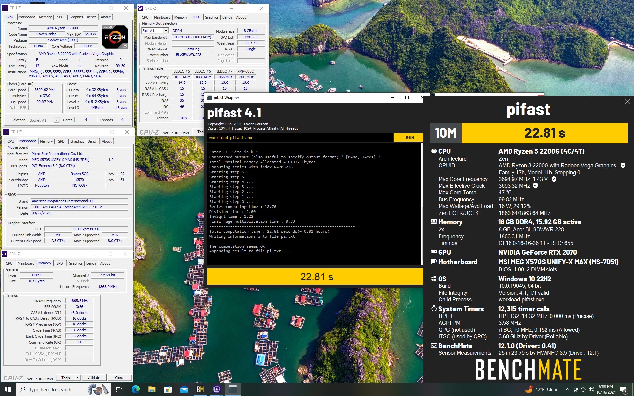Viewport: 634px width, 396px height.
Task: Click the BIOS date 09/27/2021 field
Action: tap(80, 213)
